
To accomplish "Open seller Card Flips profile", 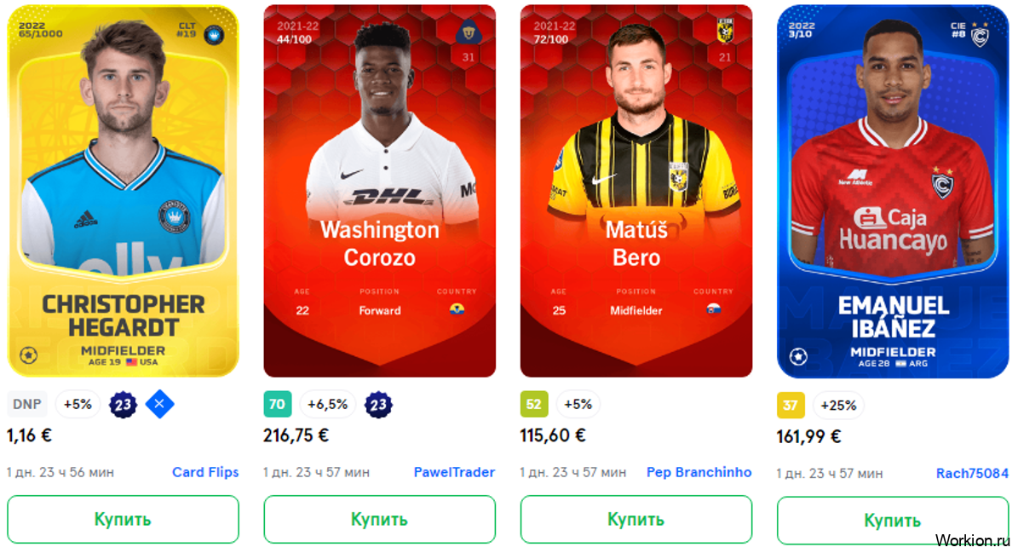I will [x=205, y=472].
